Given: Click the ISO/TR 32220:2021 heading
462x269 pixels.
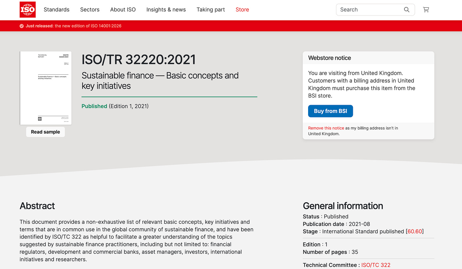Looking at the screenshot, I should coord(139,60).
